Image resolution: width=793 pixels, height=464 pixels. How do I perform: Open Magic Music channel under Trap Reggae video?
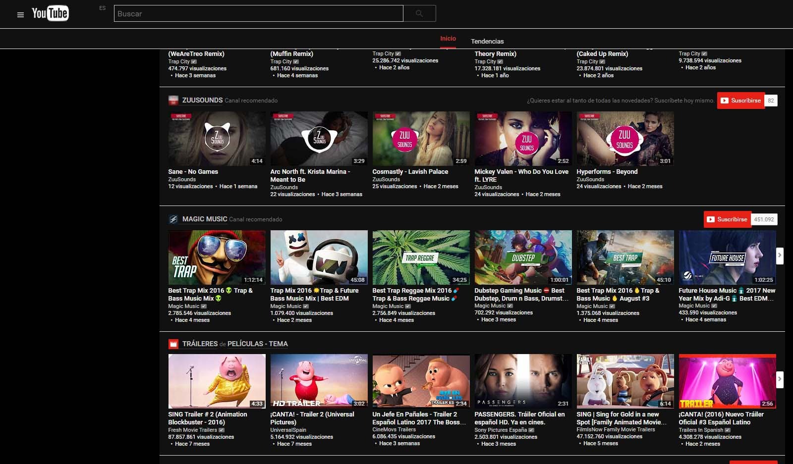coord(388,306)
